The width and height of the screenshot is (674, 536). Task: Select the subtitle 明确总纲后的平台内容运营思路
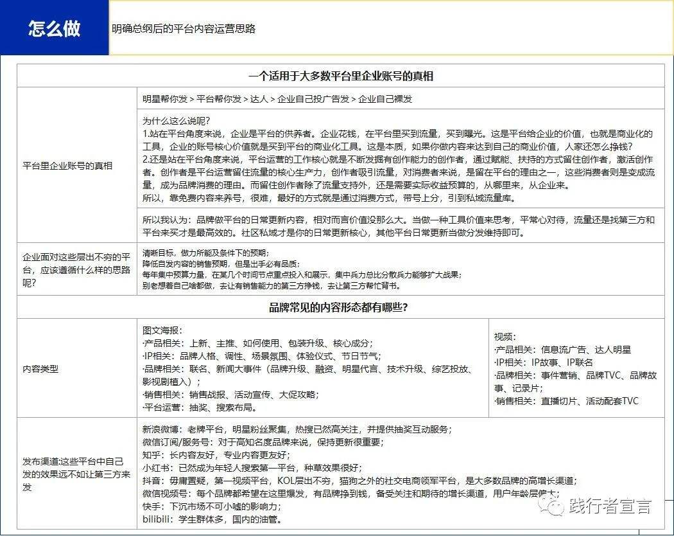tap(184, 29)
